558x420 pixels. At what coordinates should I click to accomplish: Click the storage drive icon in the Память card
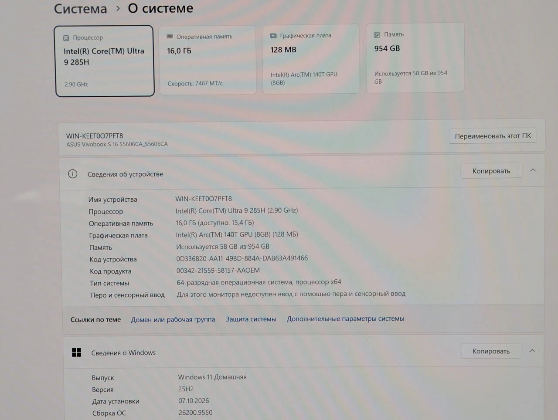[377, 35]
